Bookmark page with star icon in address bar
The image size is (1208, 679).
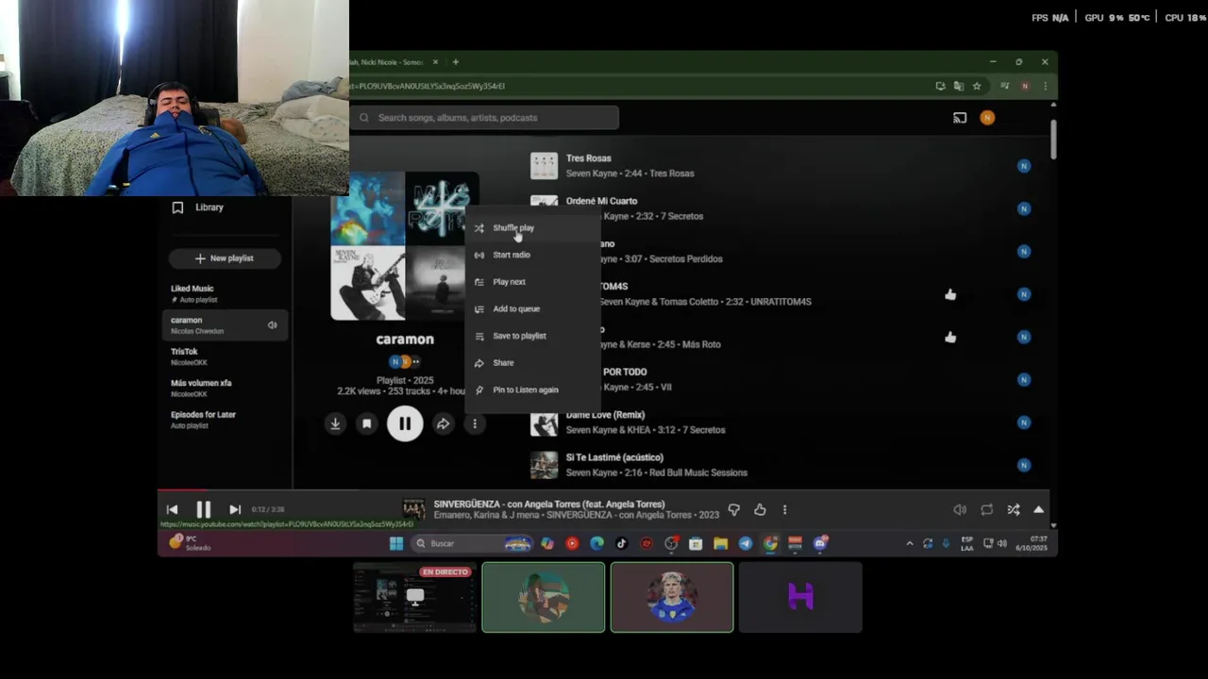(977, 86)
